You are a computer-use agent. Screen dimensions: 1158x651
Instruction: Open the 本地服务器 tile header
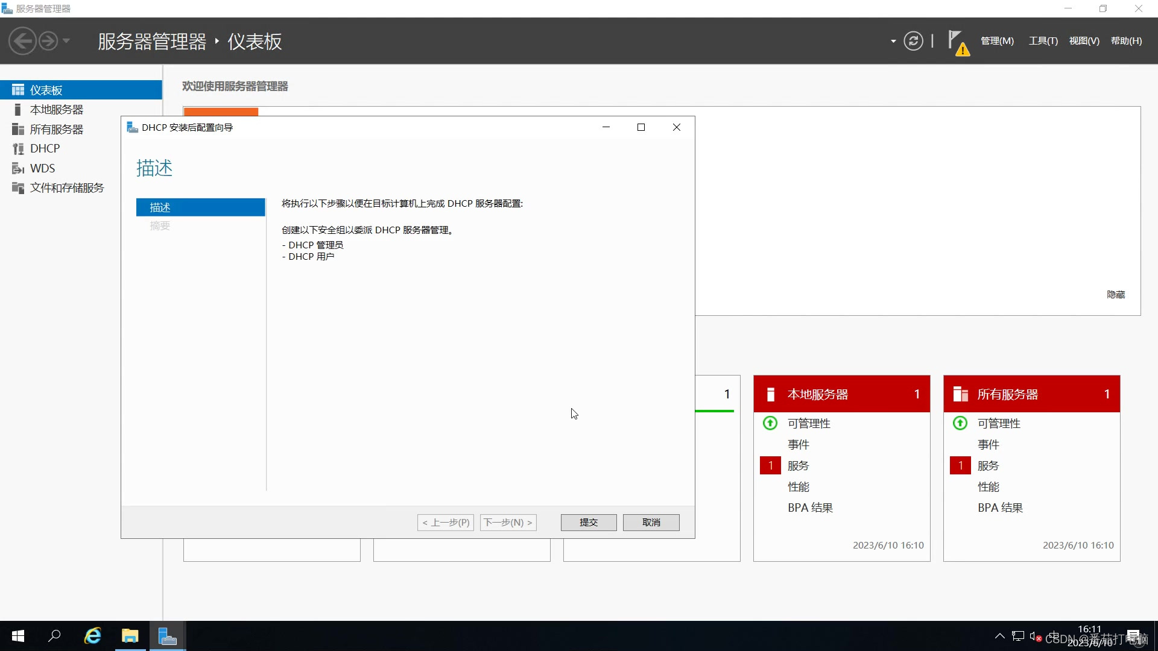841,394
